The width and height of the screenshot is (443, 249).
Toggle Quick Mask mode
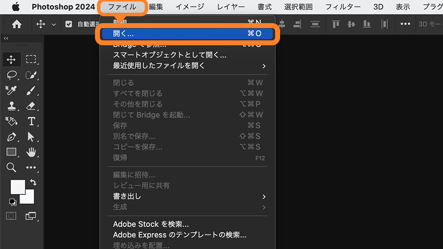click(12, 216)
